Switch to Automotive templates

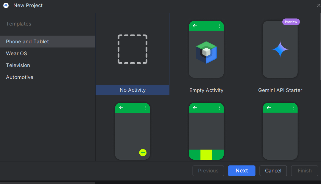coord(48,77)
